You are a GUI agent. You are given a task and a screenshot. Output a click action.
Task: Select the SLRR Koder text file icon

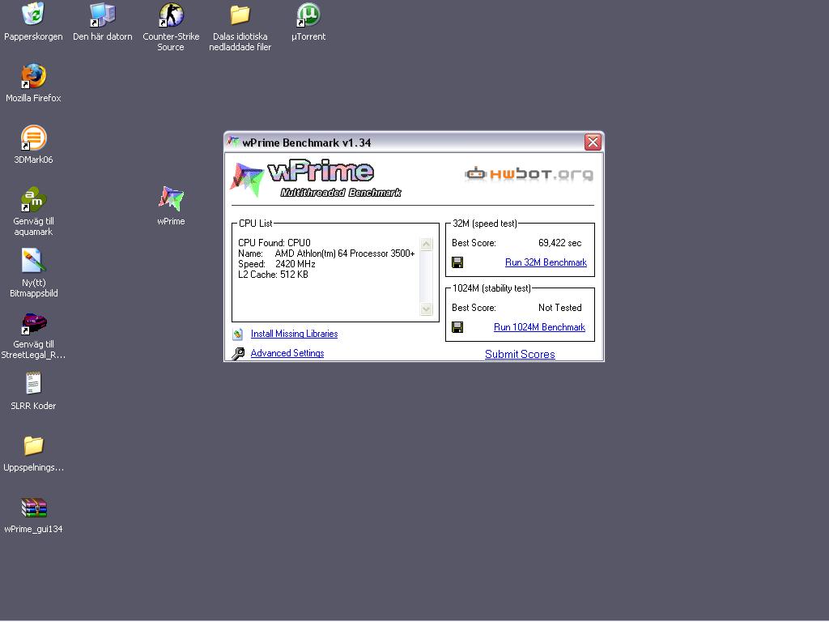33,383
